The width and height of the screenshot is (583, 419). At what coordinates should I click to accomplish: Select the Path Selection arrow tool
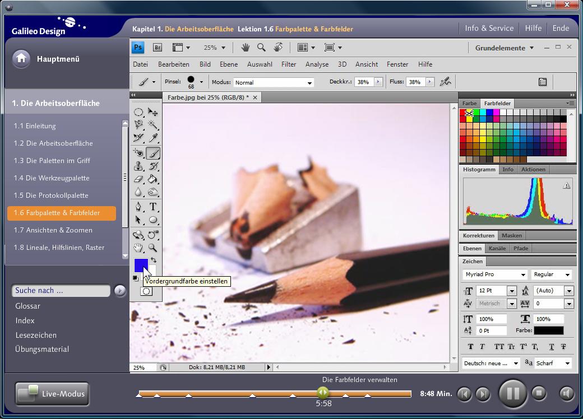coord(138,220)
